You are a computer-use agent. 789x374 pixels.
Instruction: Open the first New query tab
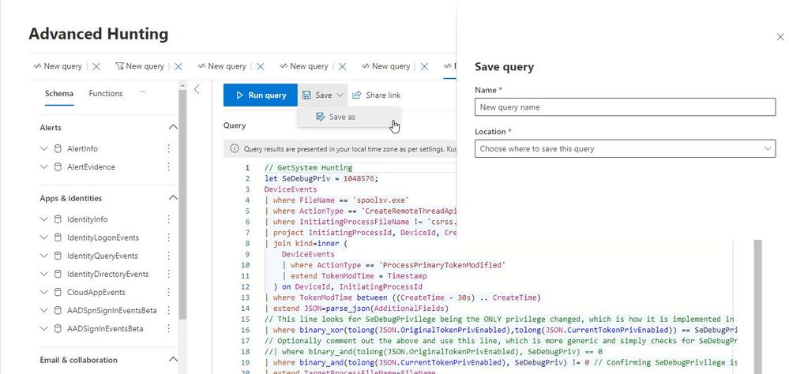pyautogui.click(x=58, y=66)
